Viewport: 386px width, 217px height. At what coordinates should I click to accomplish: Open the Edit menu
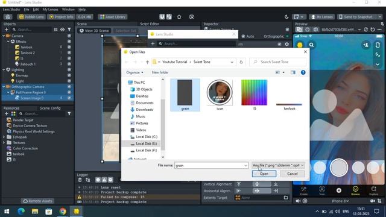pyautogui.click(x=36, y=10)
